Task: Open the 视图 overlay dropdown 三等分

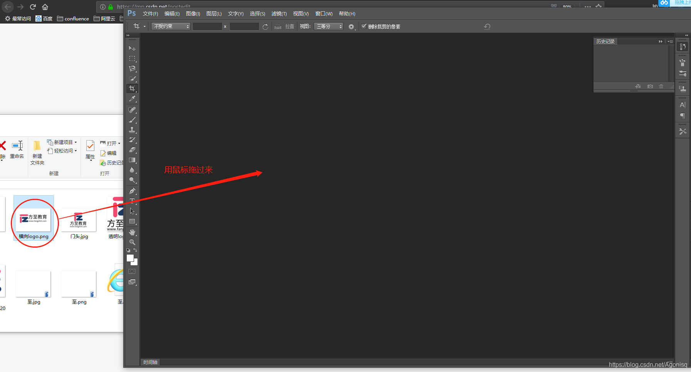Action: click(x=329, y=26)
